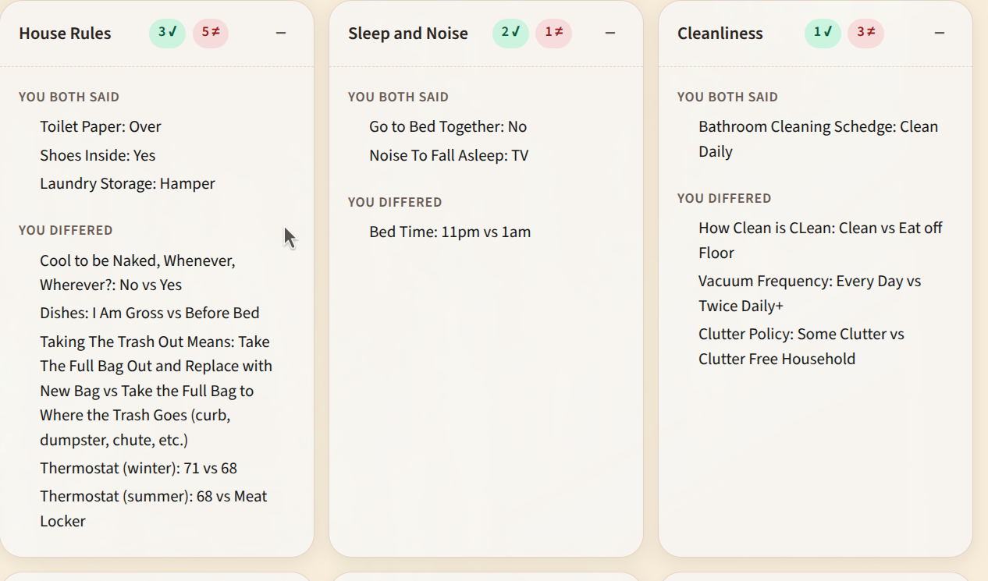Viewport: 988px width, 581px height.
Task: Select the Clutter Policy disagreement item
Action: point(801,345)
